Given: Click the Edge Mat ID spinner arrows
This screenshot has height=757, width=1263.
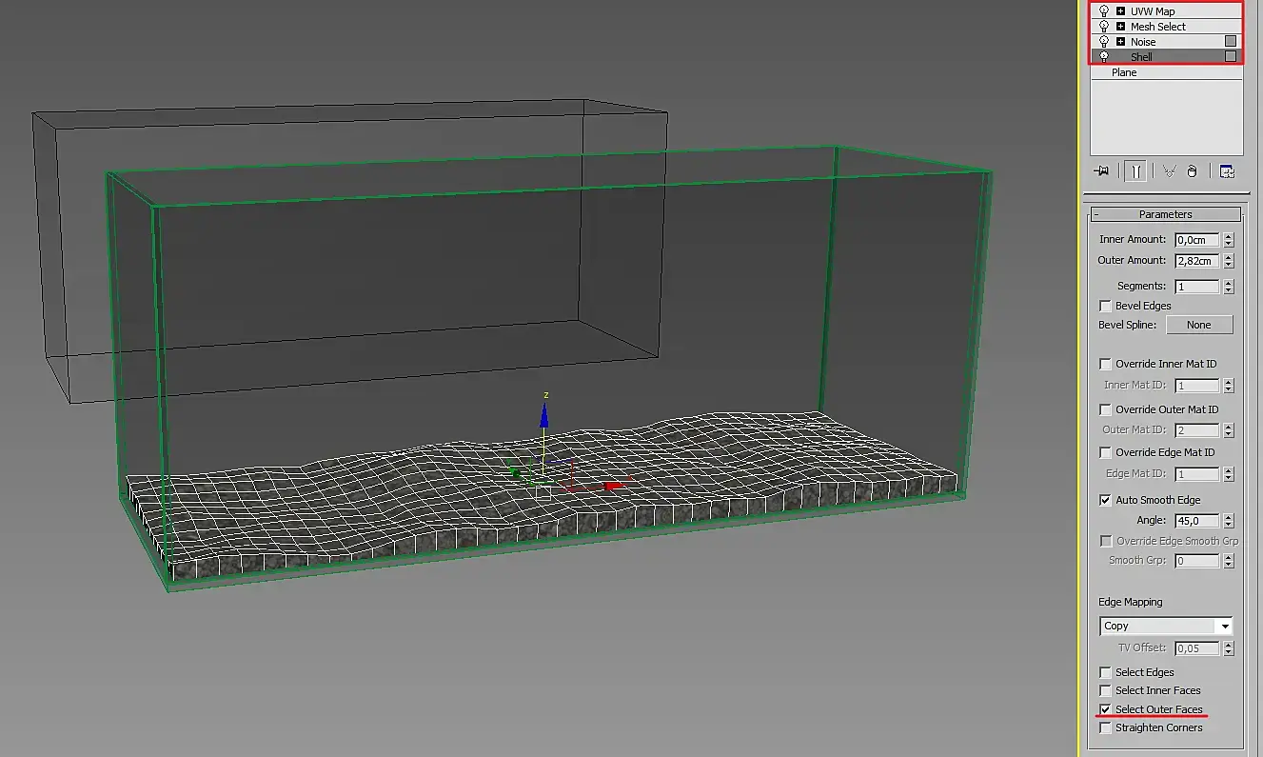Looking at the screenshot, I should [1229, 474].
